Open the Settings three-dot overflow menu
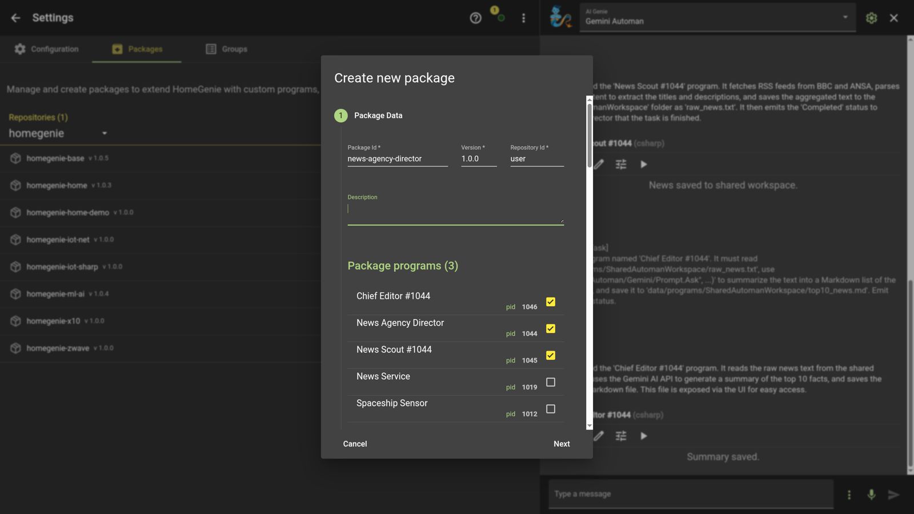This screenshot has height=514, width=914. tap(523, 18)
